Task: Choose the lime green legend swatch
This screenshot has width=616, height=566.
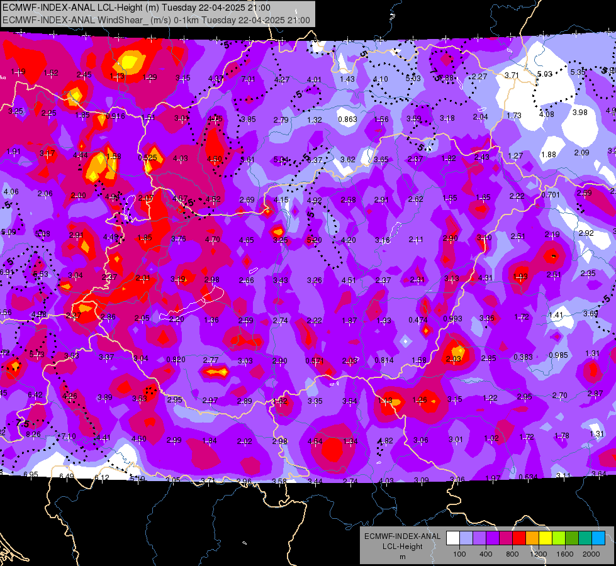Action: pos(559,538)
